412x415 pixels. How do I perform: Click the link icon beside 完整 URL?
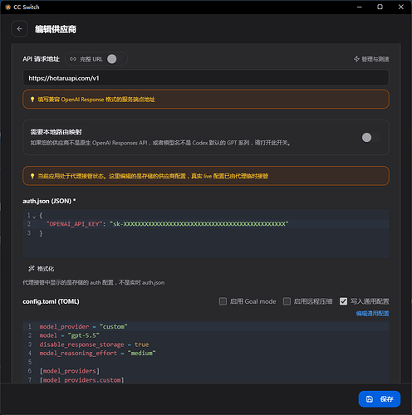coord(73,59)
